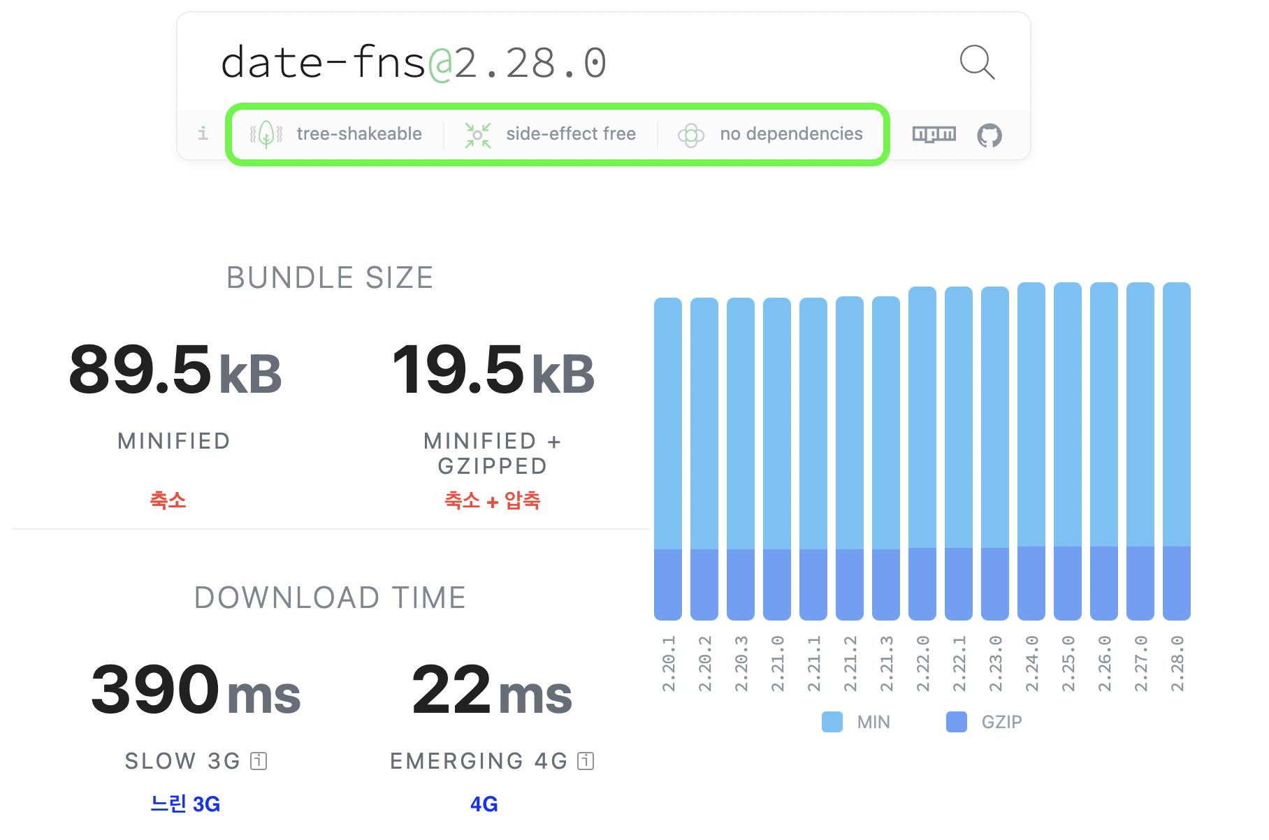Click the MINIFIED label under 89.5 kB
The width and height of the screenshot is (1269, 840).
tap(174, 441)
